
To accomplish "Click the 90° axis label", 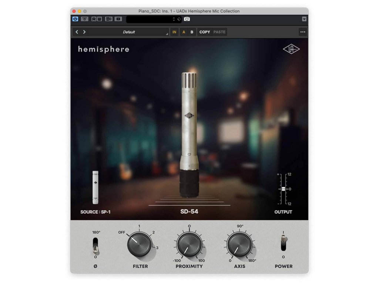I will 240,226.
